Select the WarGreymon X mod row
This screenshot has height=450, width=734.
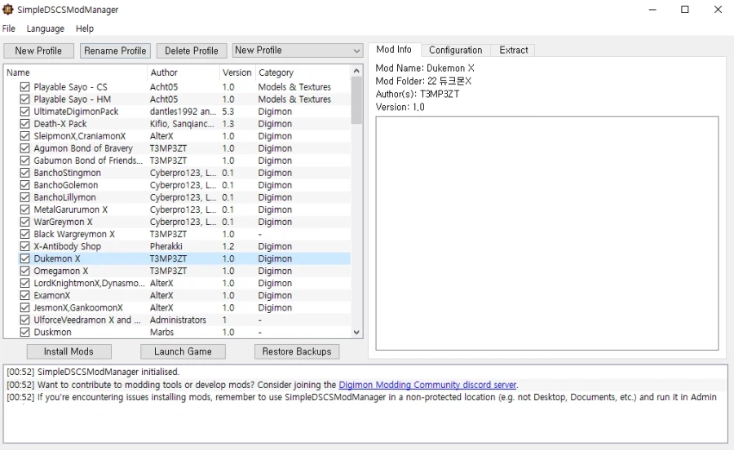coord(63,222)
